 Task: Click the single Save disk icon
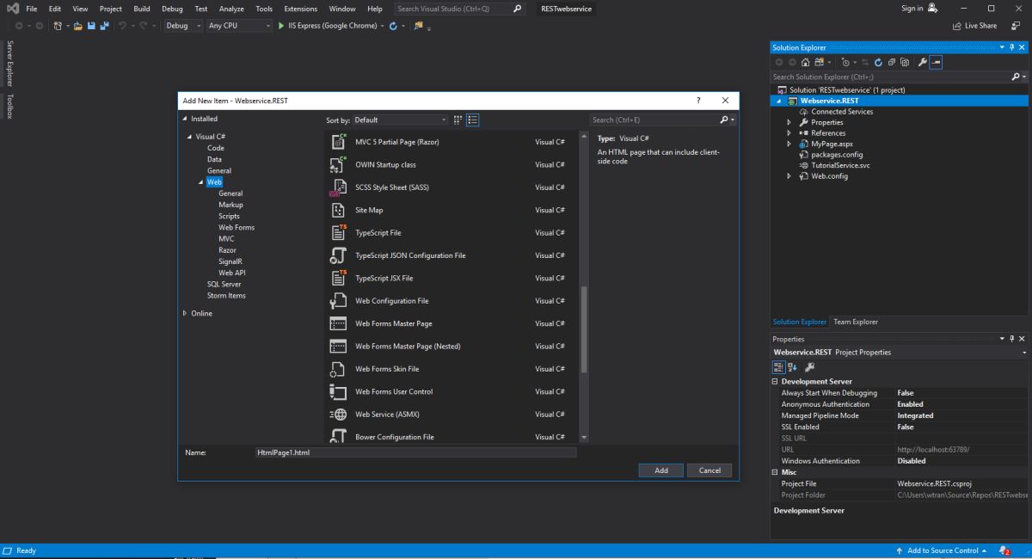(91, 26)
